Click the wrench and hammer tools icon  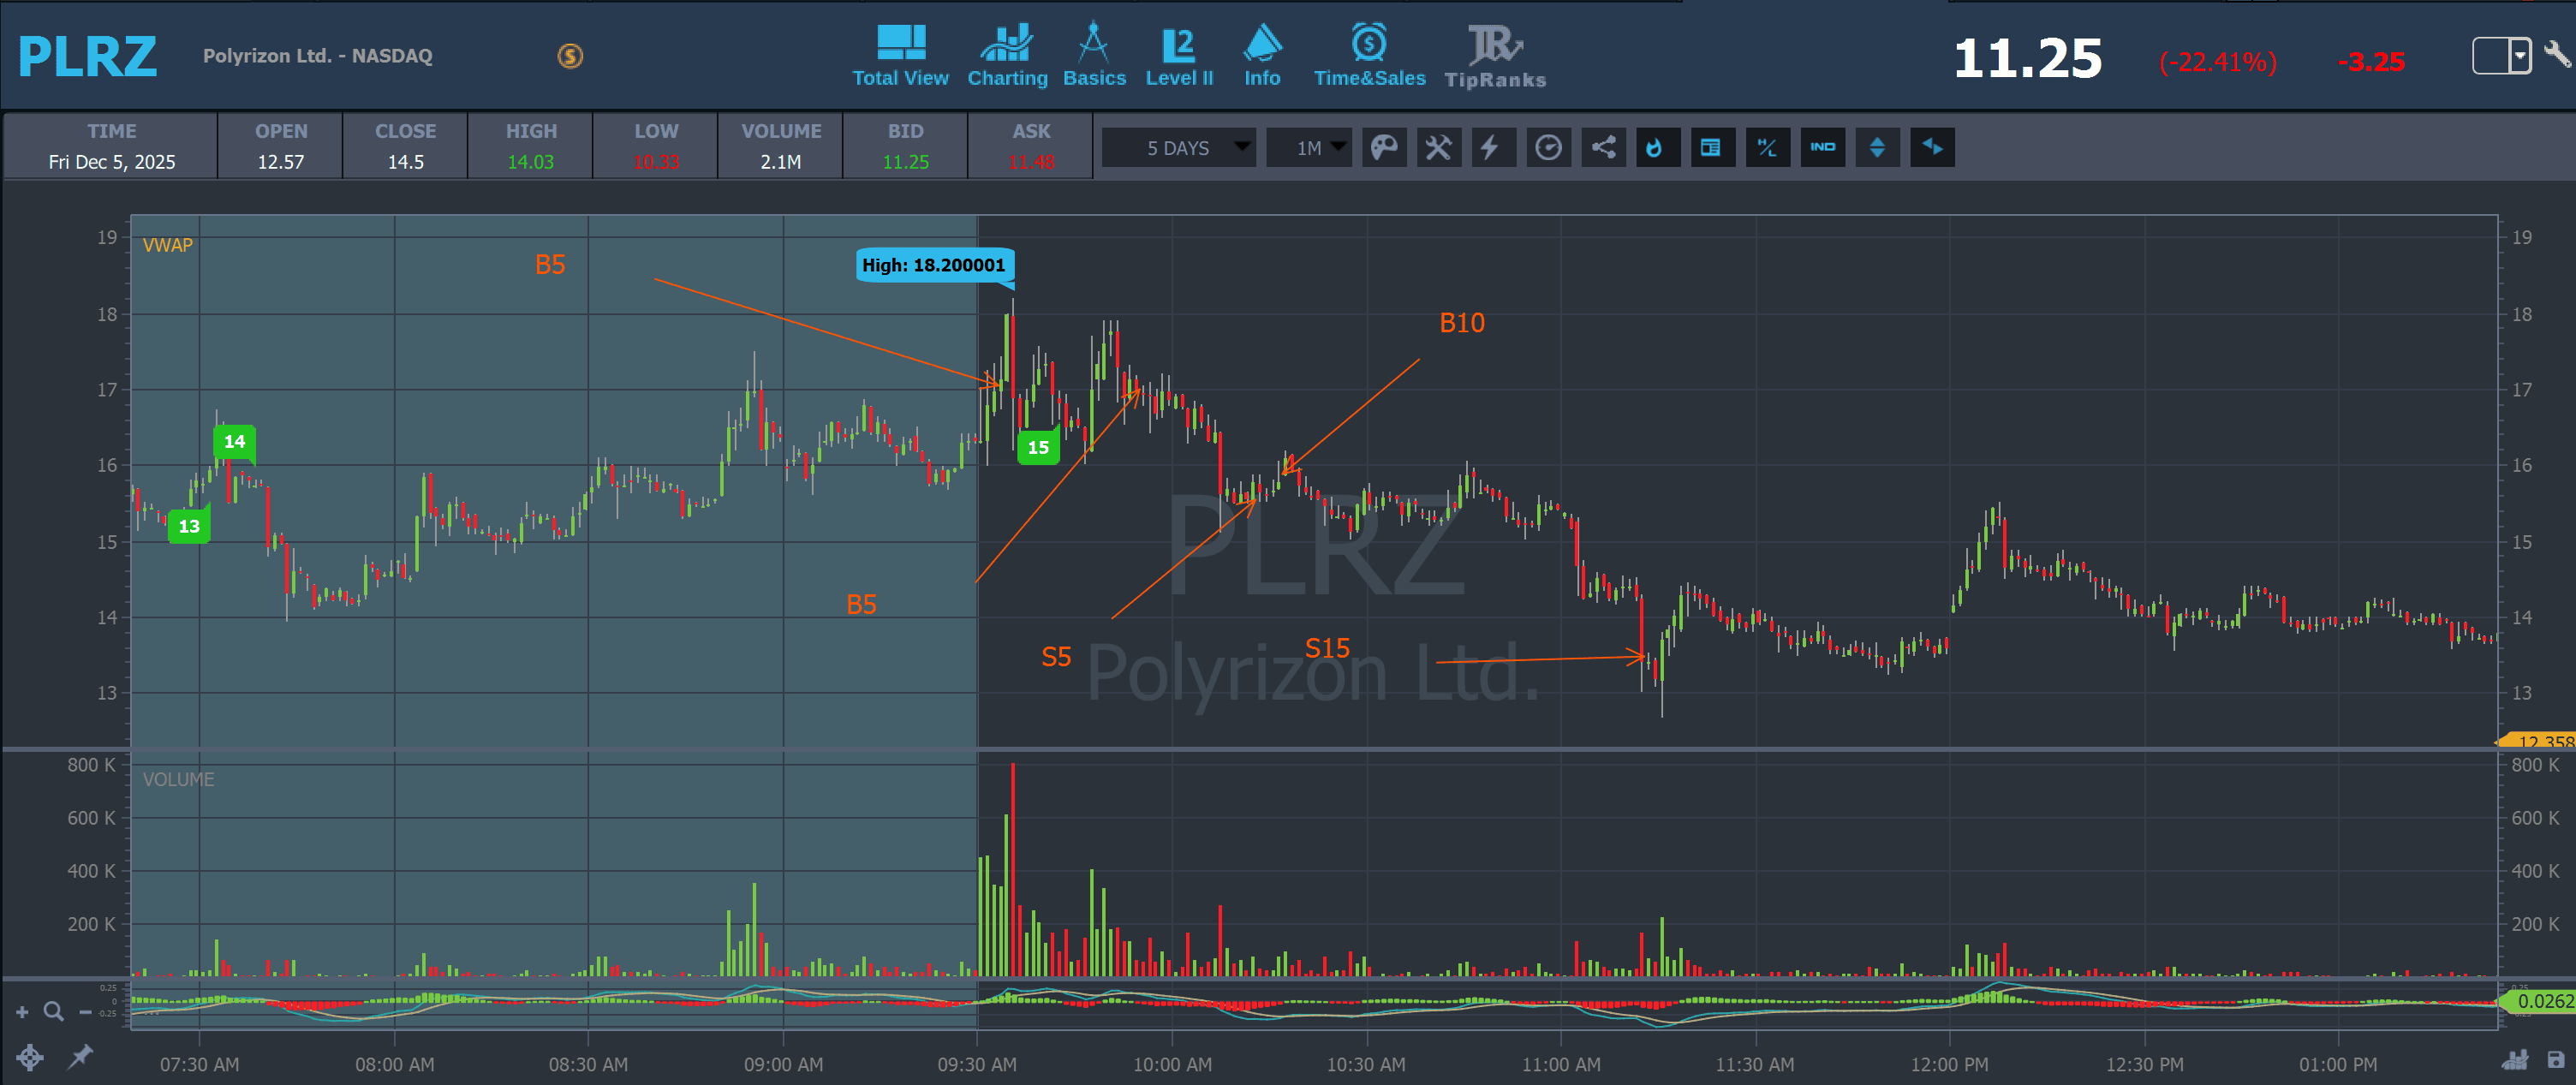(x=1438, y=148)
